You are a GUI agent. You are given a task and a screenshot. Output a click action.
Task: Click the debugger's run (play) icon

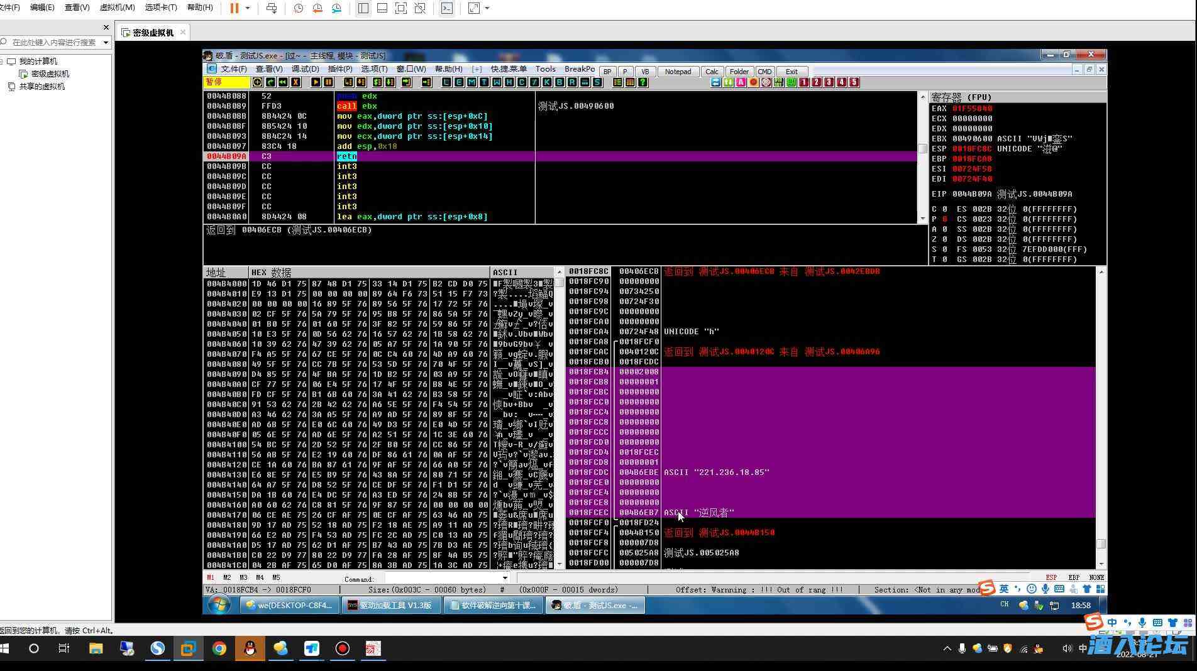click(x=316, y=82)
